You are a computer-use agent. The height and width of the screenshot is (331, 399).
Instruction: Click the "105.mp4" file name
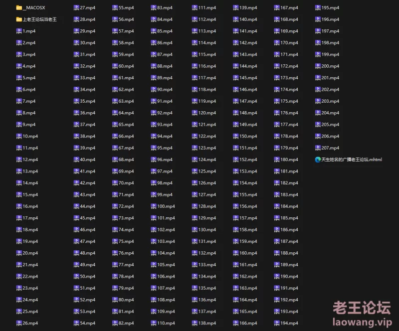click(166, 265)
